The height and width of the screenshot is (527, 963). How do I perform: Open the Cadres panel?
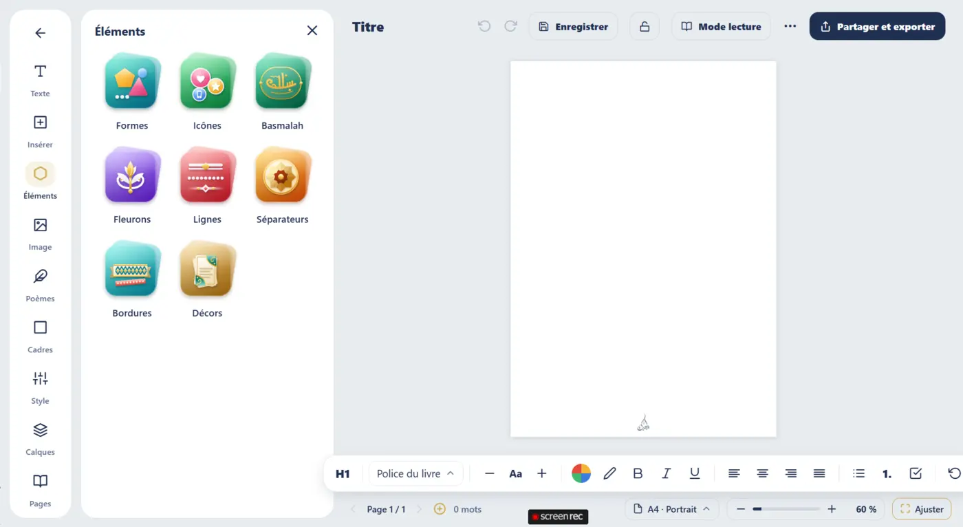point(40,336)
